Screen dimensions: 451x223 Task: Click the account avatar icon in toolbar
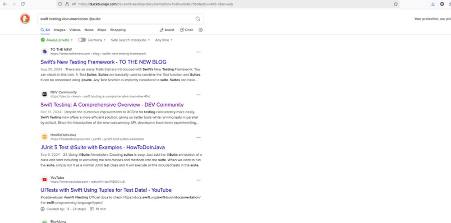point(442,4)
